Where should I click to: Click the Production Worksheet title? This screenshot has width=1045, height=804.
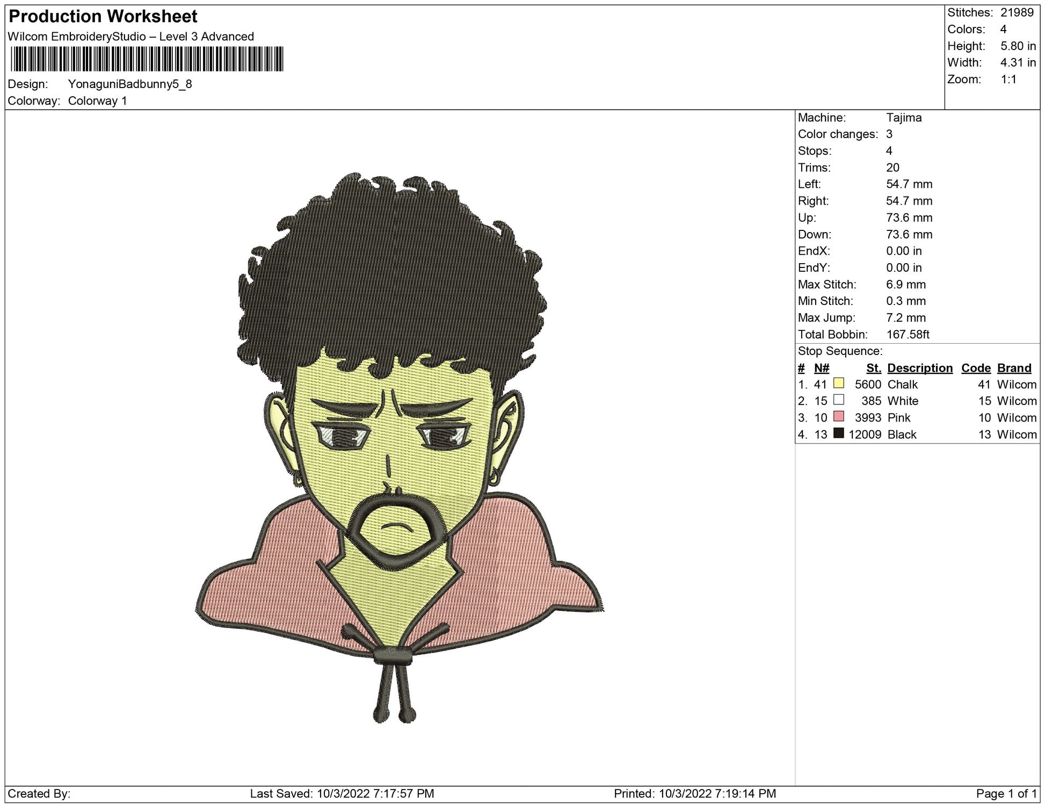point(103,17)
